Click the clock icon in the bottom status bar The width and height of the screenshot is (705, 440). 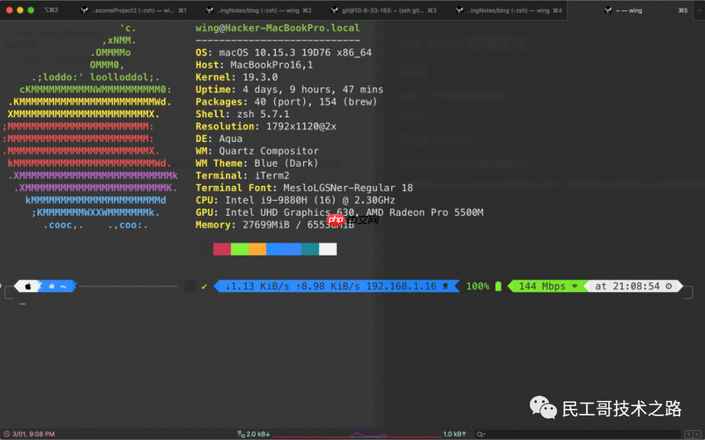(x=7, y=434)
